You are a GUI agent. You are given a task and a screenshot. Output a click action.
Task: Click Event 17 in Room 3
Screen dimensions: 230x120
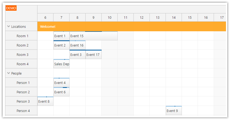click(93, 55)
